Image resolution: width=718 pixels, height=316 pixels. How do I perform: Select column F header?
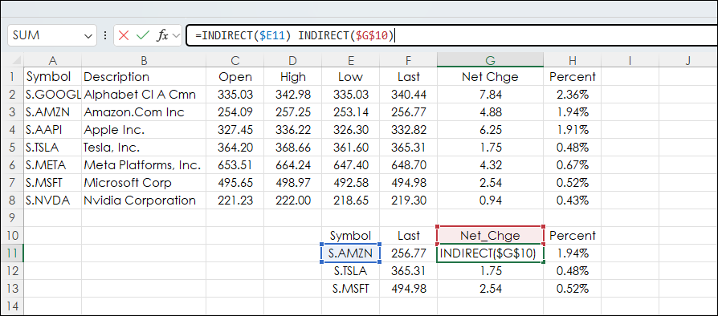pyautogui.click(x=409, y=60)
